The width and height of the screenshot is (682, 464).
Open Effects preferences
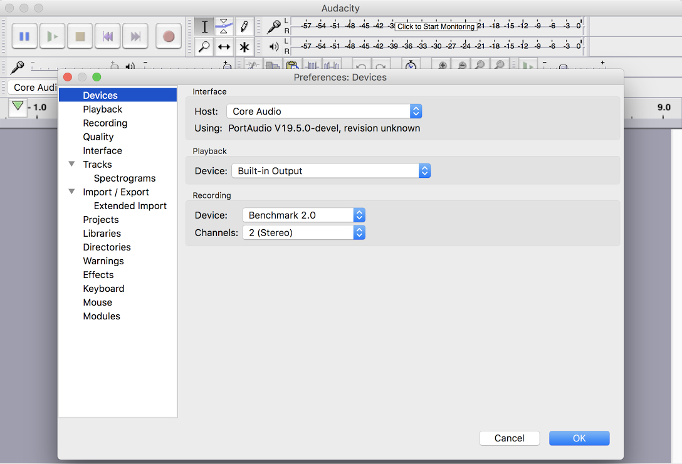pyautogui.click(x=98, y=274)
